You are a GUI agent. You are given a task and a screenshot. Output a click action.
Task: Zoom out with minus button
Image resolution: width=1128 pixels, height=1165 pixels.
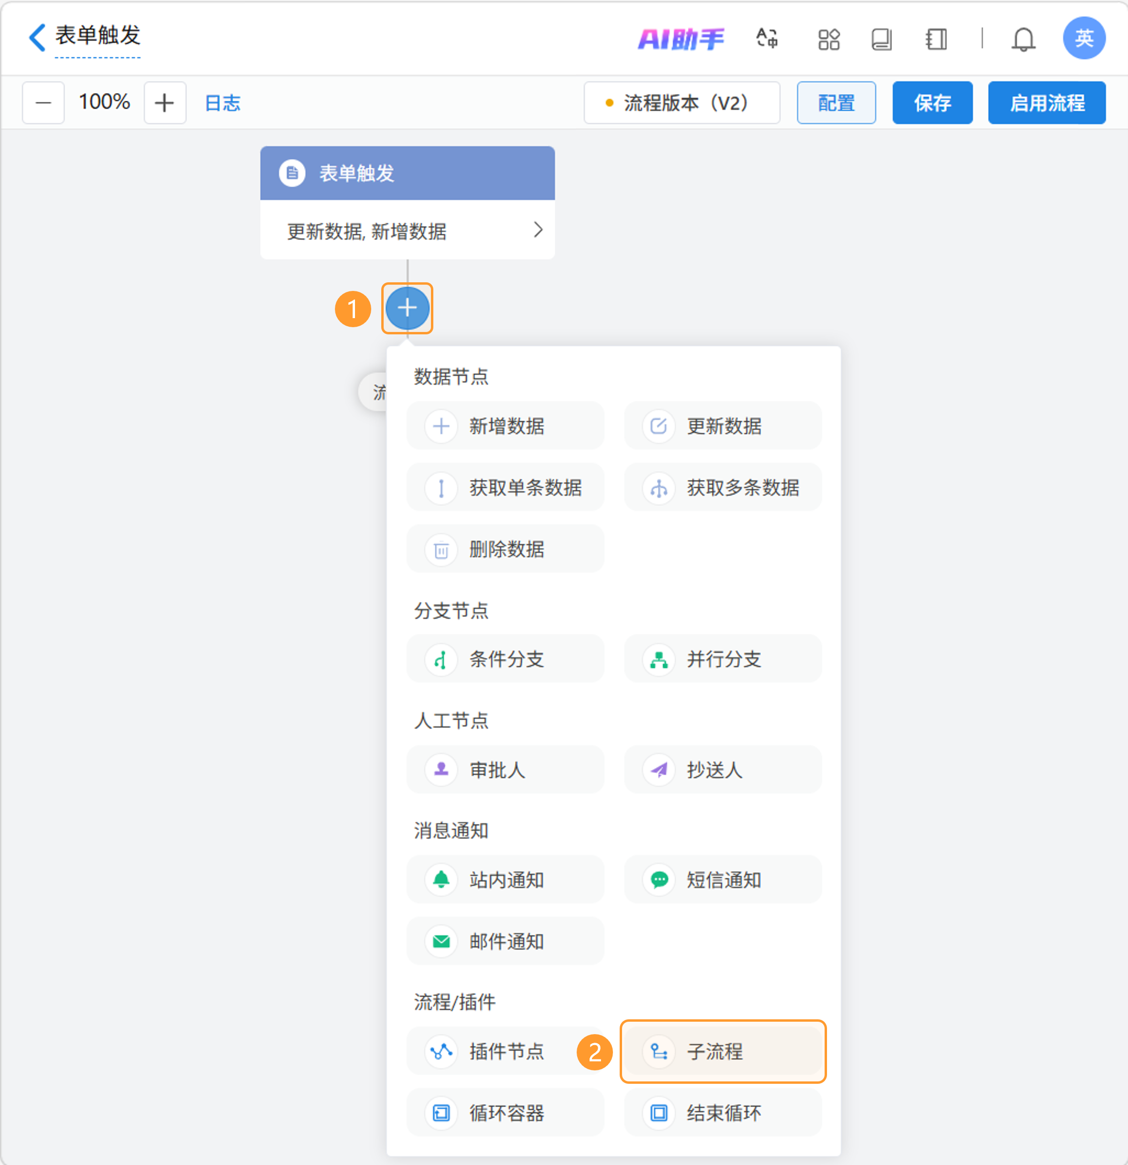[43, 103]
